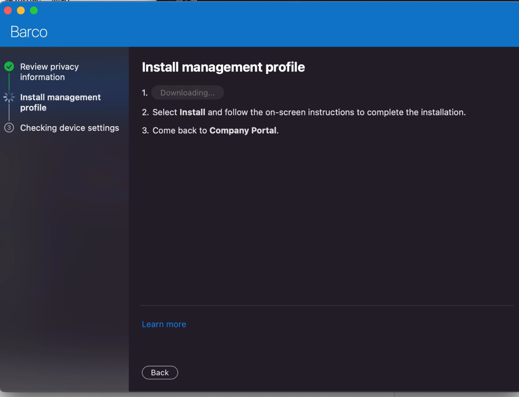Screen dimensions: 519x397
Task: Click the green checkmark beside Review privacy information
Action: point(9,67)
